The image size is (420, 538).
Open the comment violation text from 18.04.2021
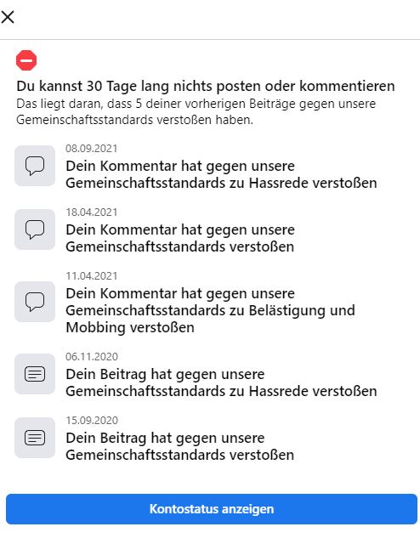pos(180,238)
